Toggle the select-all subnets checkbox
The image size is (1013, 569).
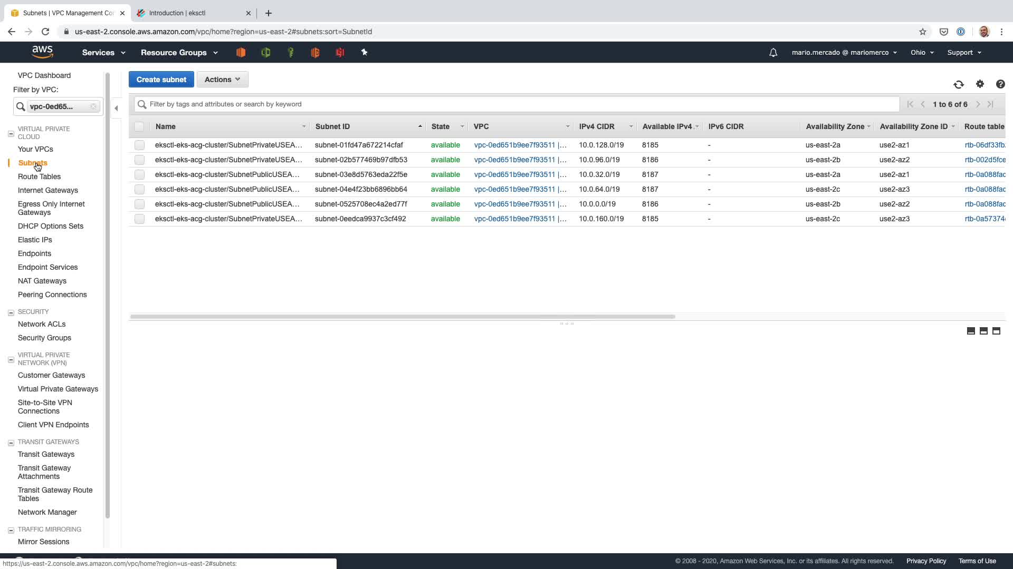pos(139,126)
